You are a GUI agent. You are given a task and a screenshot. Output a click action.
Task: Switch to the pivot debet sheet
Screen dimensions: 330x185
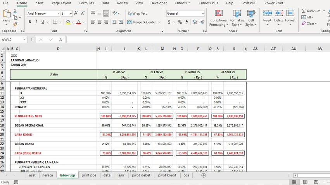141,175
